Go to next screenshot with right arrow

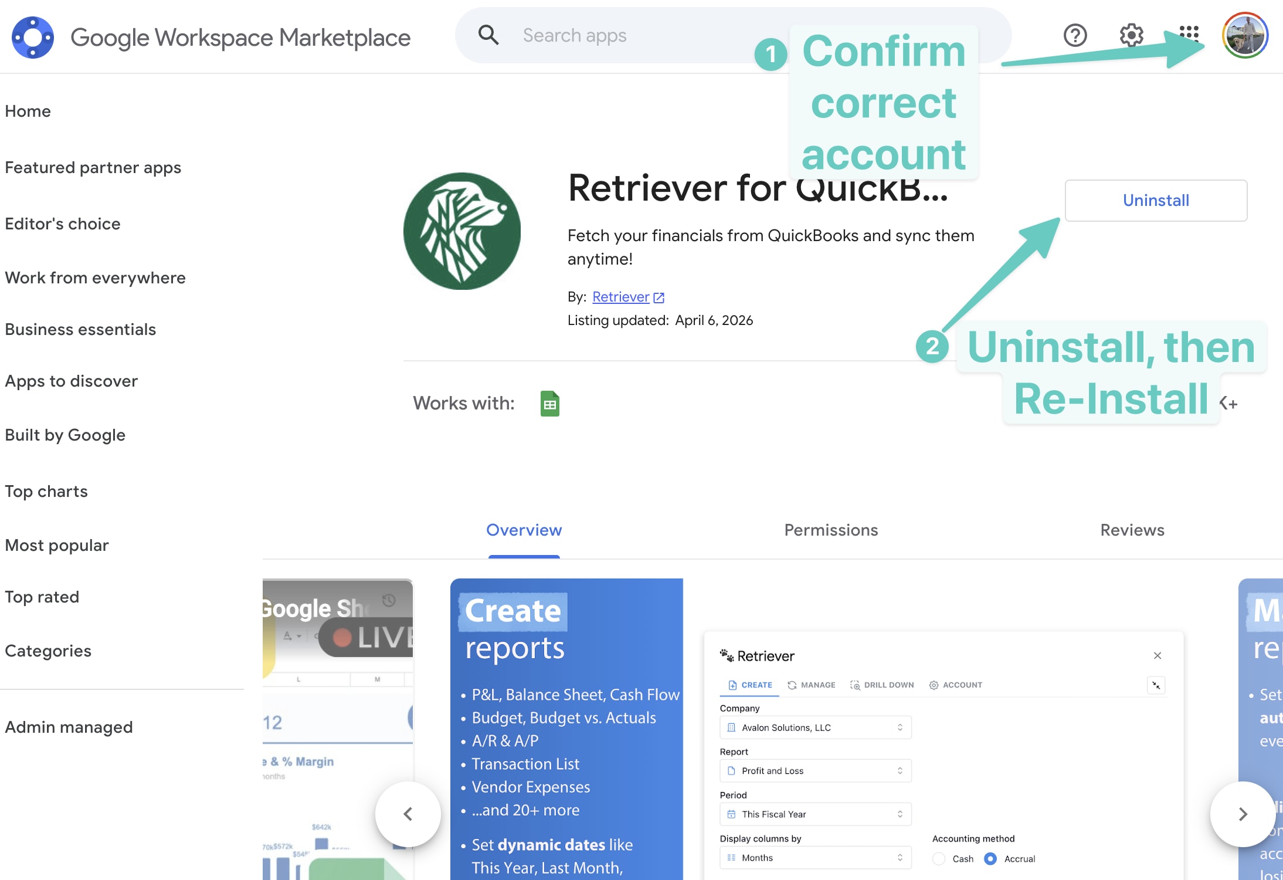pos(1243,814)
